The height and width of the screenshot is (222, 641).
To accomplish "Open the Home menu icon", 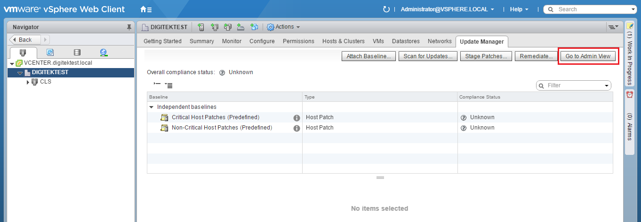I will (x=146, y=9).
